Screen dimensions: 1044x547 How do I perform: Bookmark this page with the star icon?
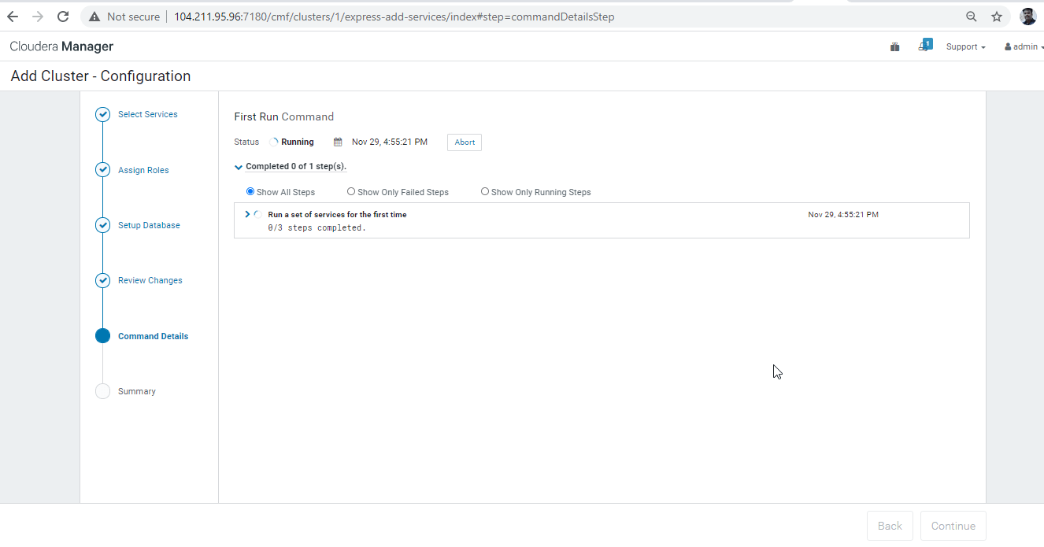tap(997, 17)
